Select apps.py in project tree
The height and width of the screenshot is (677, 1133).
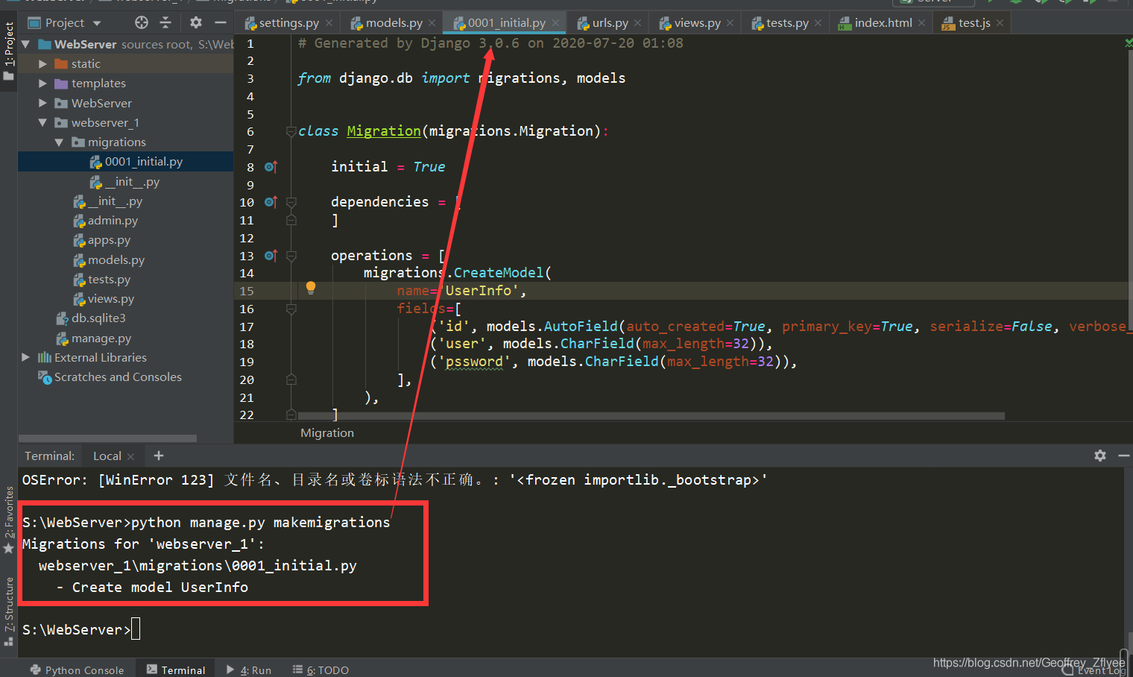[x=101, y=240]
